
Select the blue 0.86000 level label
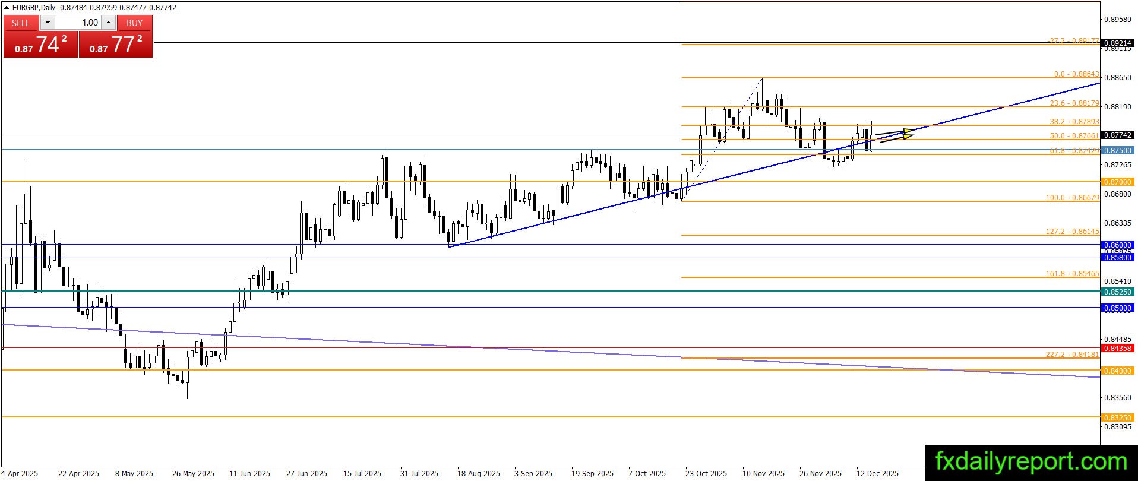[1117, 245]
